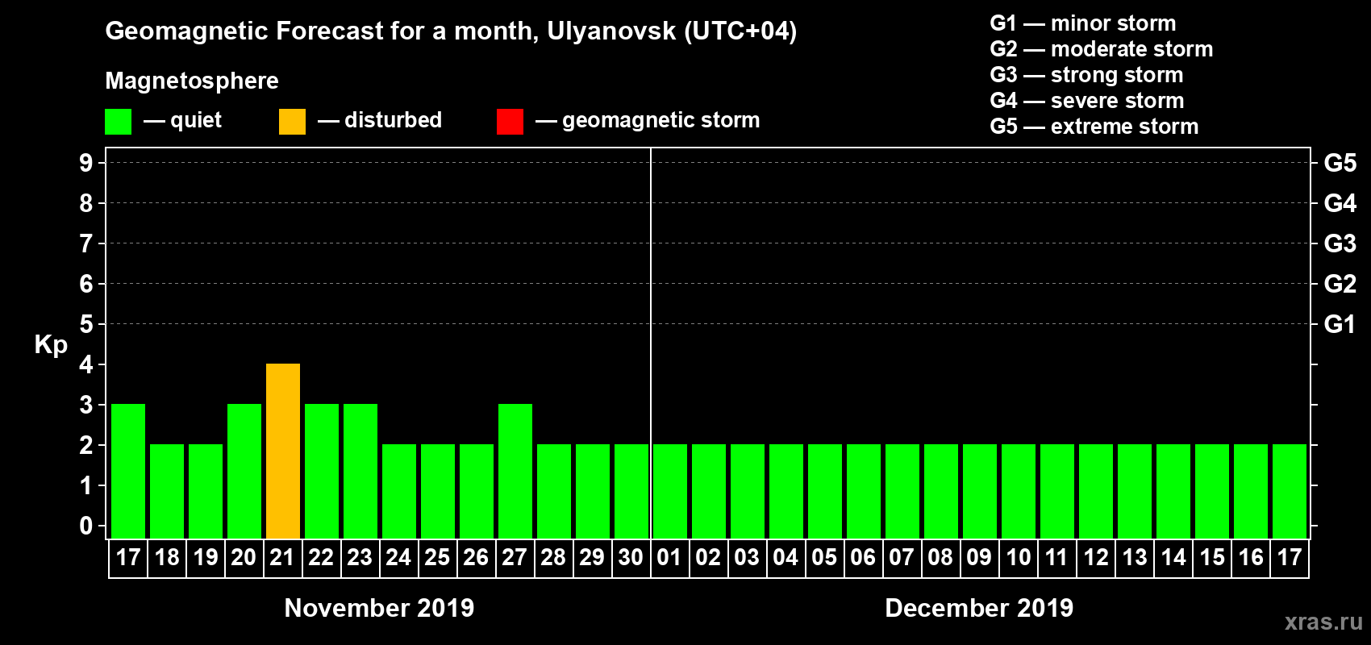Select the date label 30 on axis
The image size is (1371, 645).
coord(631,557)
